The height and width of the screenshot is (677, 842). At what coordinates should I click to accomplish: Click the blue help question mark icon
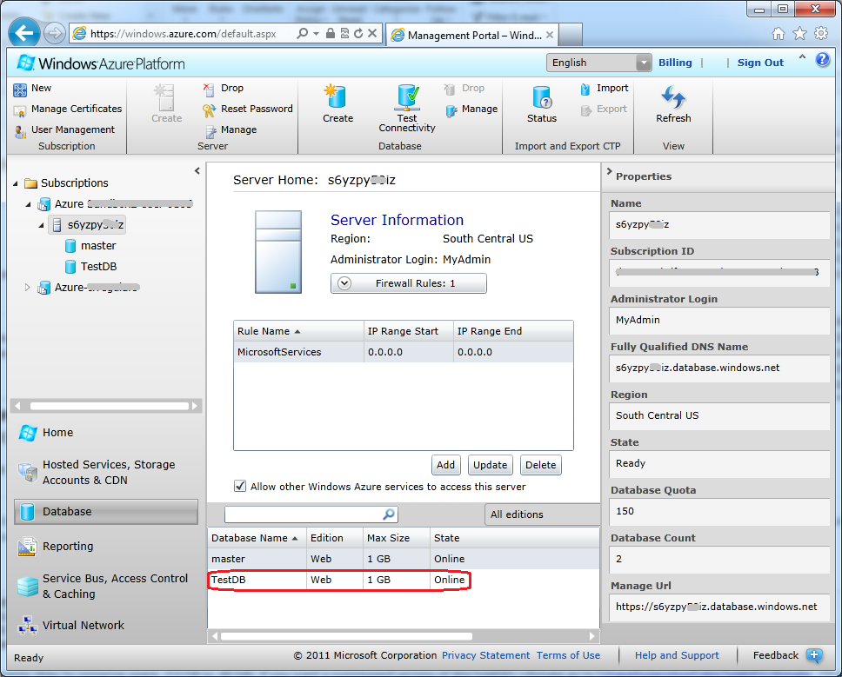823,60
